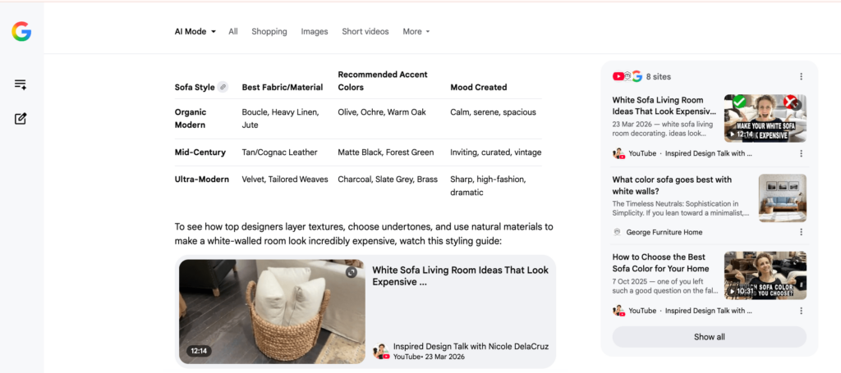Open the Make Your White Sofa Expensive thumbnail
841x373 pixels.
pyautogui.click(x=765, y=118)
